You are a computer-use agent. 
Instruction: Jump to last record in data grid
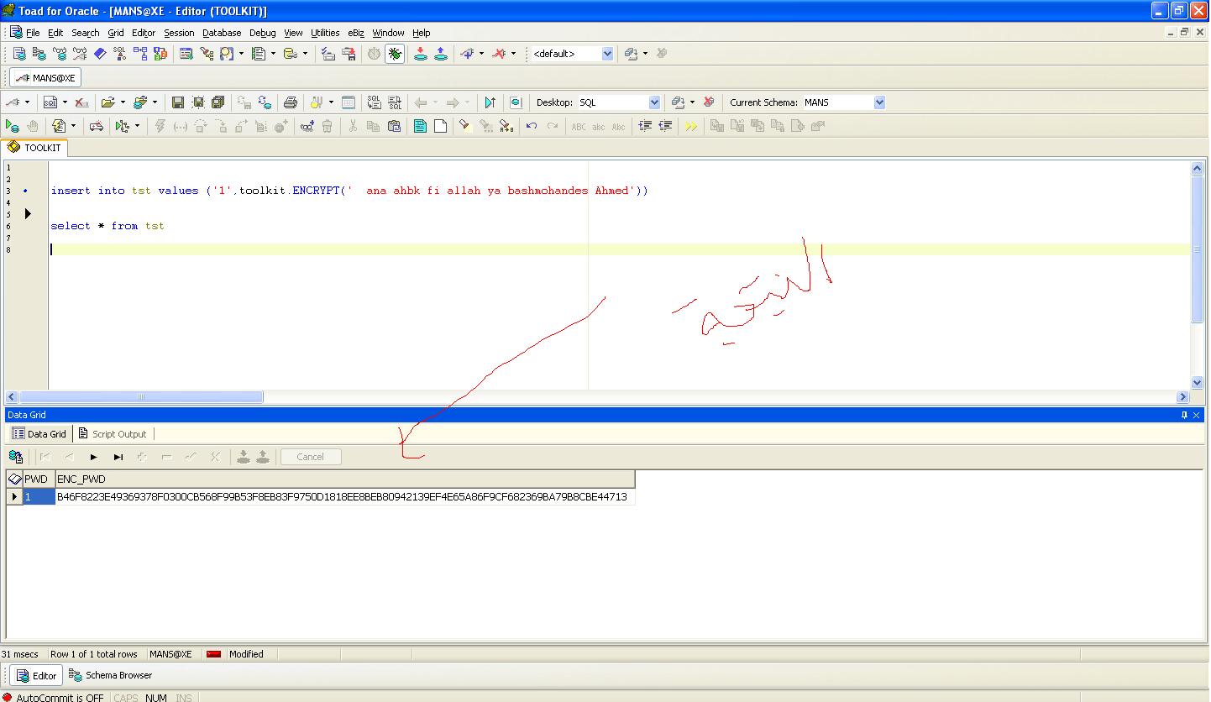coord(118,457)
